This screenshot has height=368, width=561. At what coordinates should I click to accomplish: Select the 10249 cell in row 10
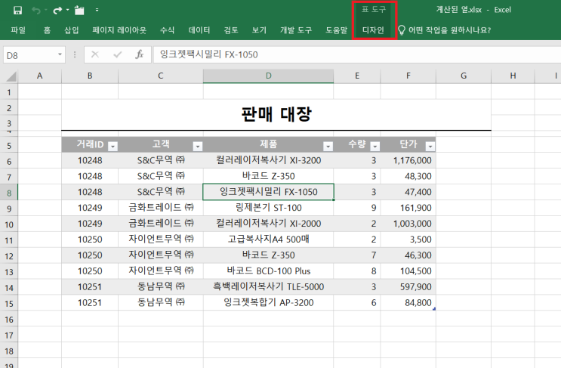[x=90, y=224]
